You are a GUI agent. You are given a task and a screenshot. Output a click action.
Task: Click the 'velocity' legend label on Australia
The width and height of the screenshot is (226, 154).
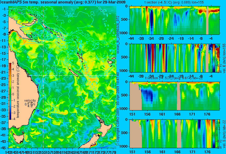click(x=30, y=101)
